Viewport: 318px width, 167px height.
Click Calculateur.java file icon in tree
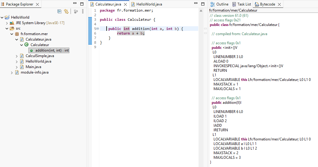[x=22, y=39]
